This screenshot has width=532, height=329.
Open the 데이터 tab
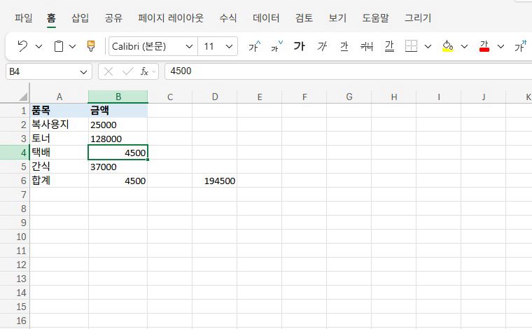click(x=266, y=17)
